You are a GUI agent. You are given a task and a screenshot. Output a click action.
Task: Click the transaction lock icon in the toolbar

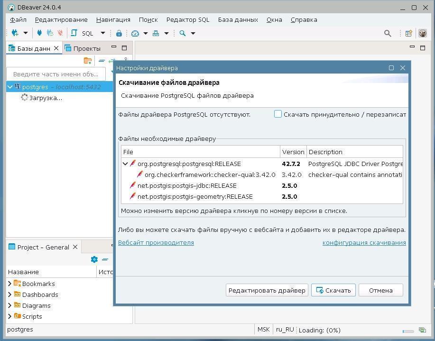119,33
